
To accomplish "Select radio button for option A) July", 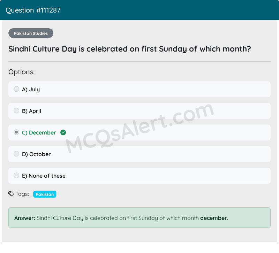I will pos(16,89).
